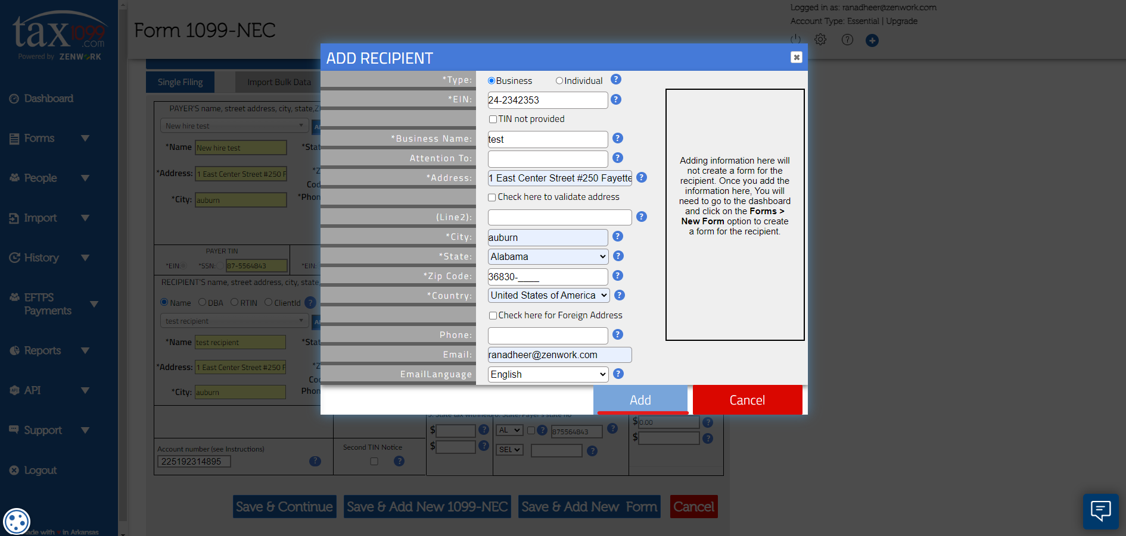Click the Account number input field
The height and width of the screenshot is (536, 1126).
(194, 462)
